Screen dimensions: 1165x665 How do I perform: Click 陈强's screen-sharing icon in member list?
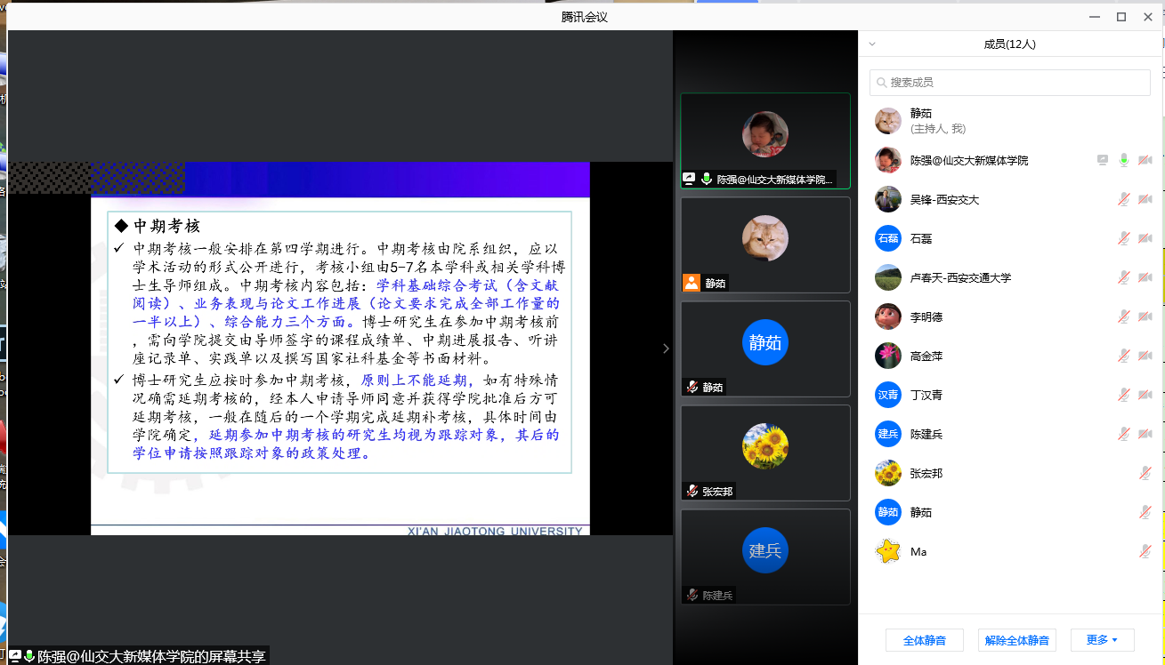[1103, 161]
